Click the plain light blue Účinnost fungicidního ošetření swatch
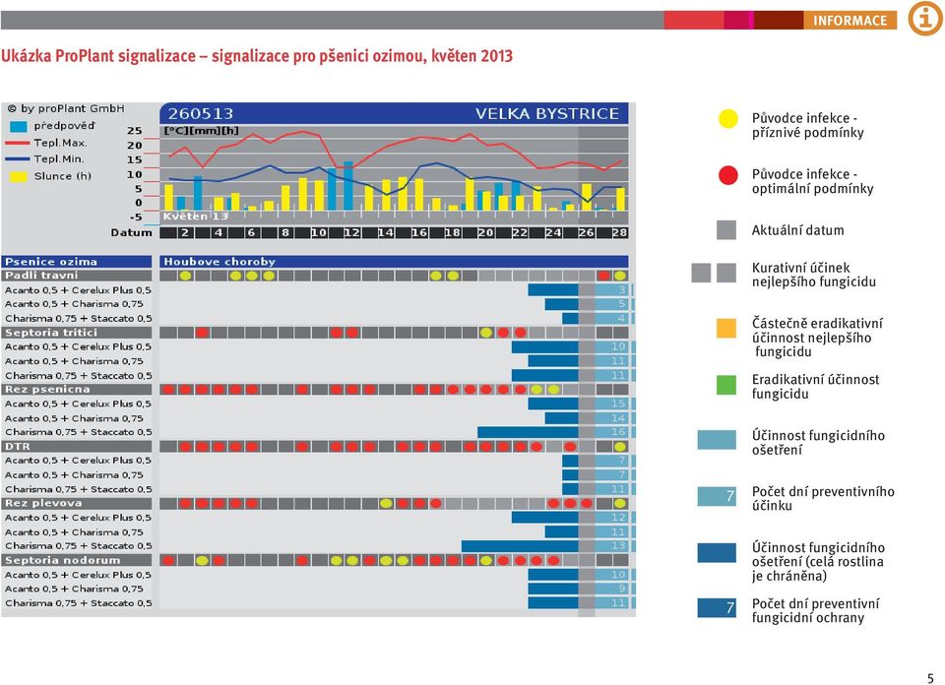Screen dimensions: 945x685 pyautogui.click(x=717, y=440)
